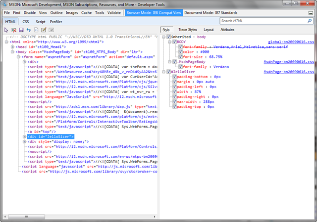Open the Validate menu

click(114, 13)
